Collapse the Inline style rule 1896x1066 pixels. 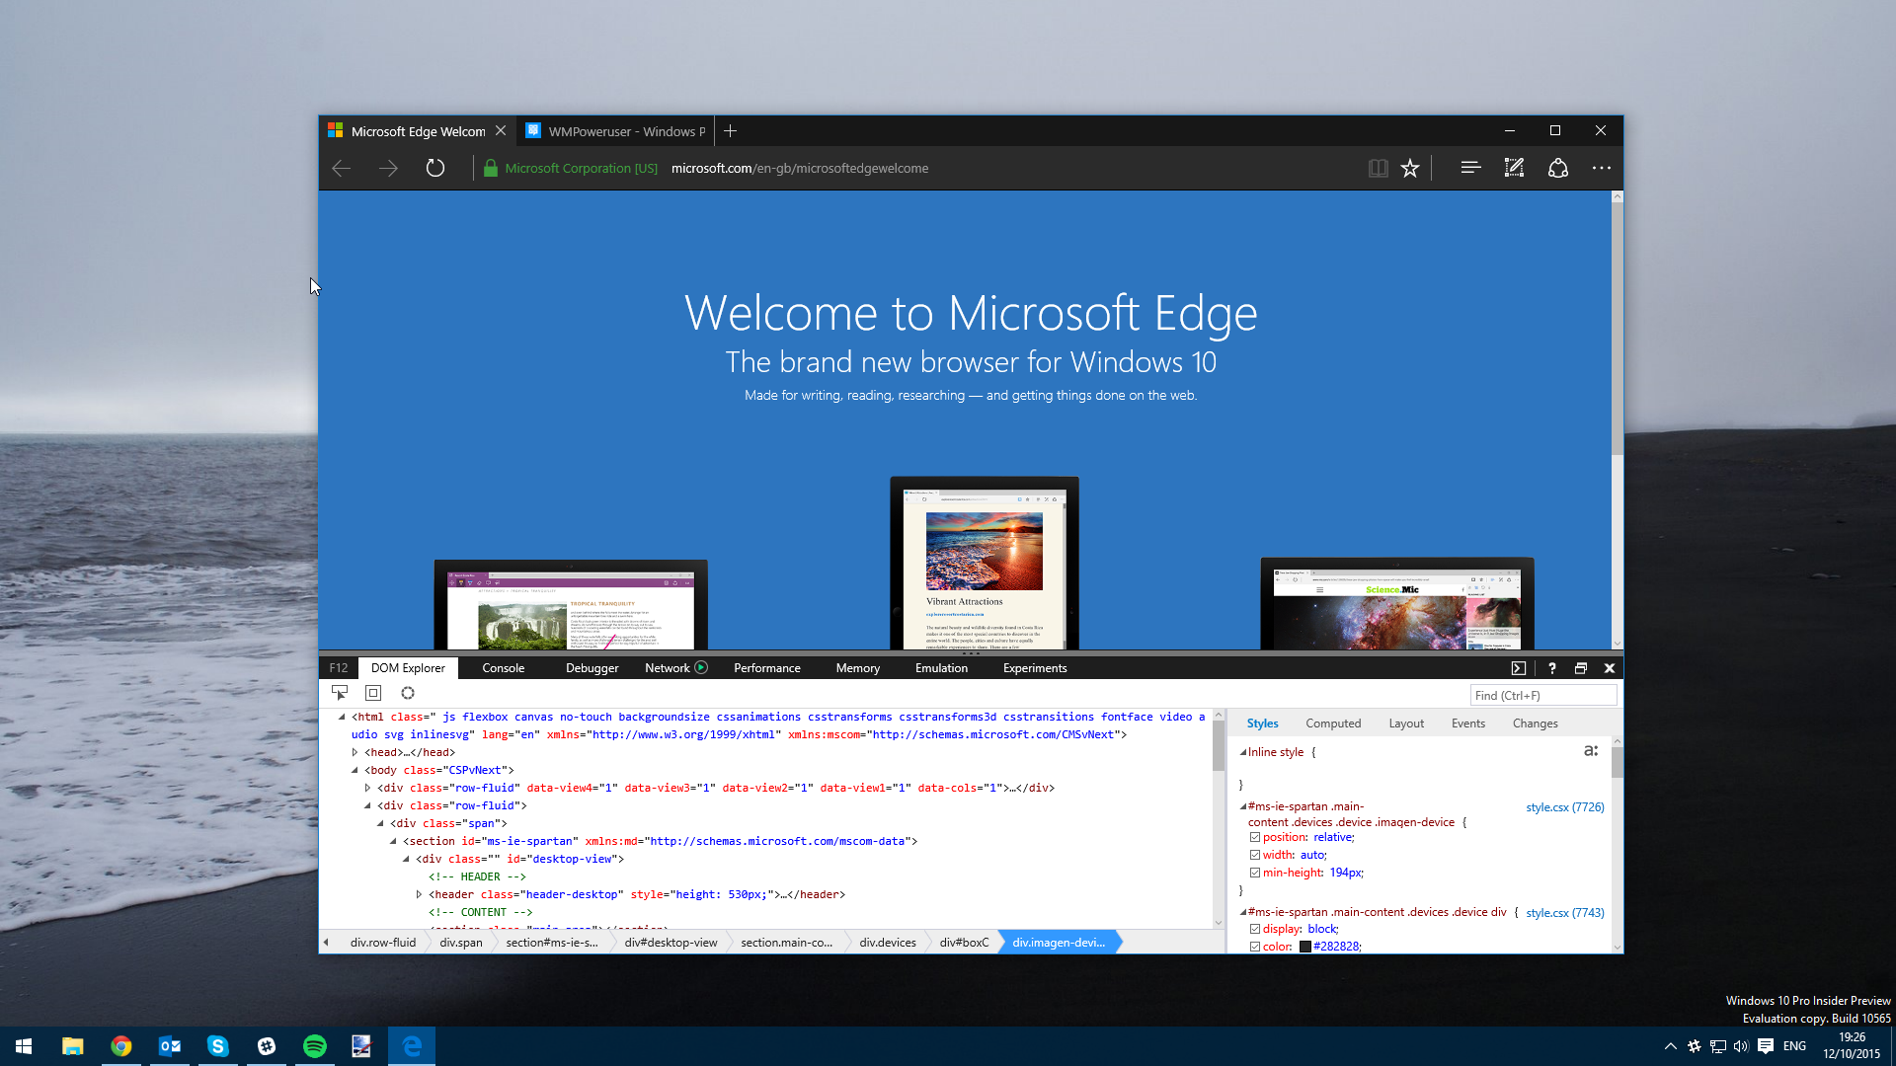coord(1242,752)
